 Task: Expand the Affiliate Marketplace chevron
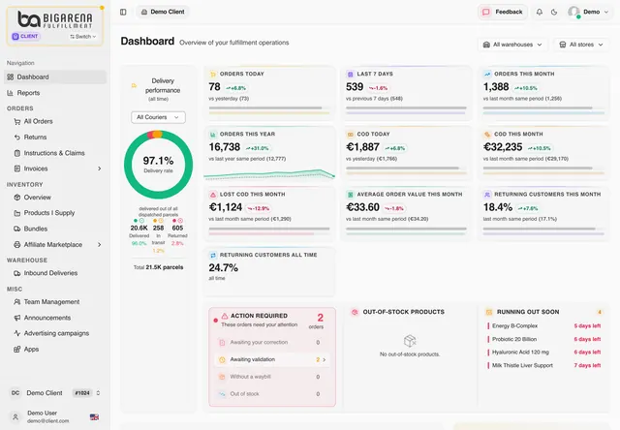coord(100,245)
